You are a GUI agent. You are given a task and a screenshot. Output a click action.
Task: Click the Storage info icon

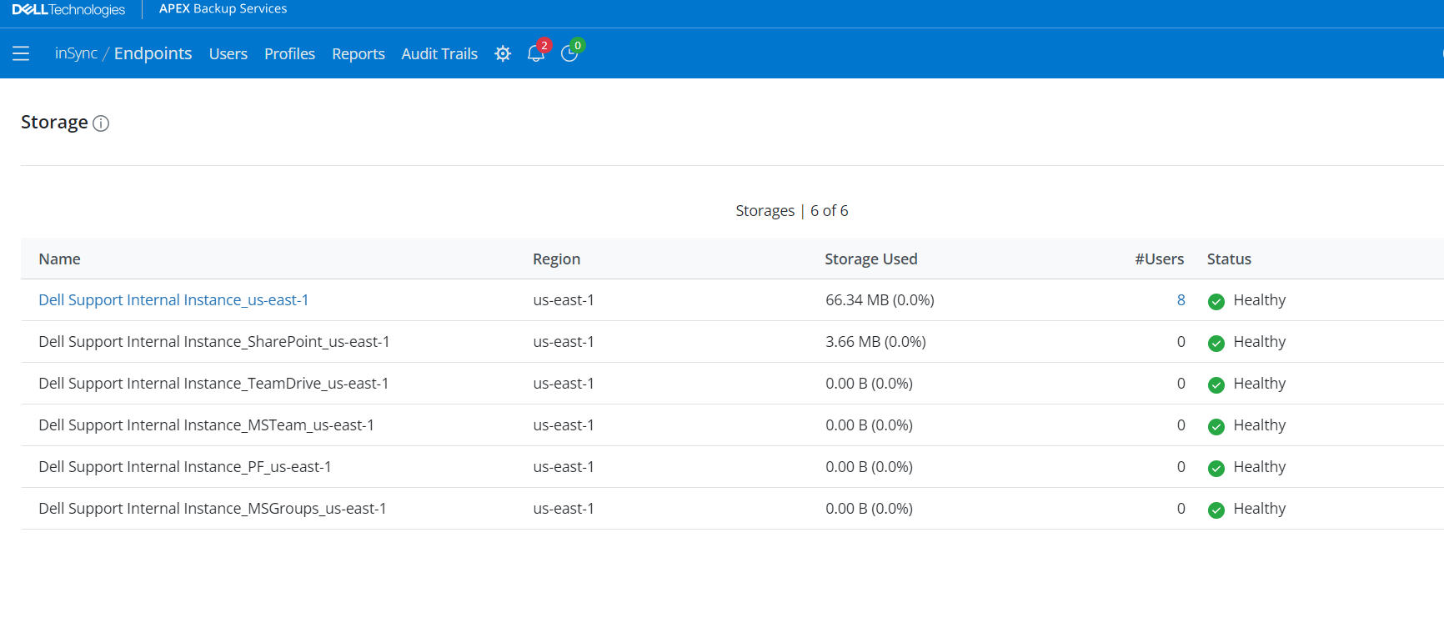[101, 123]
